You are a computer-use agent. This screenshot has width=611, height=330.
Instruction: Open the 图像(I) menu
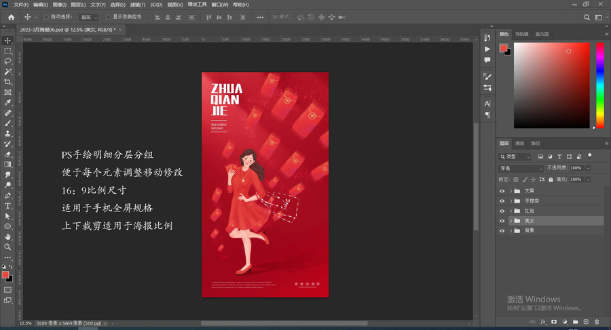click(x=59, y=5)
